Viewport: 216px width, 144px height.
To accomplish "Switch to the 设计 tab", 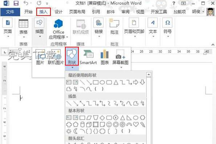I will pyautogui.click(x=58, y=12).
